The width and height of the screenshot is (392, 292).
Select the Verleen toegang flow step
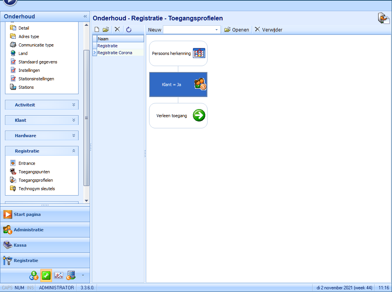point(178,116)
